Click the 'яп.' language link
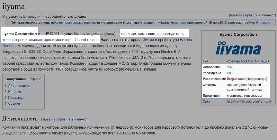 [41, 34]
